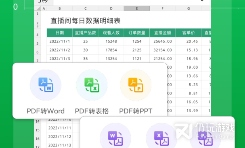Click cell value 25645.00

coord(163,41)
